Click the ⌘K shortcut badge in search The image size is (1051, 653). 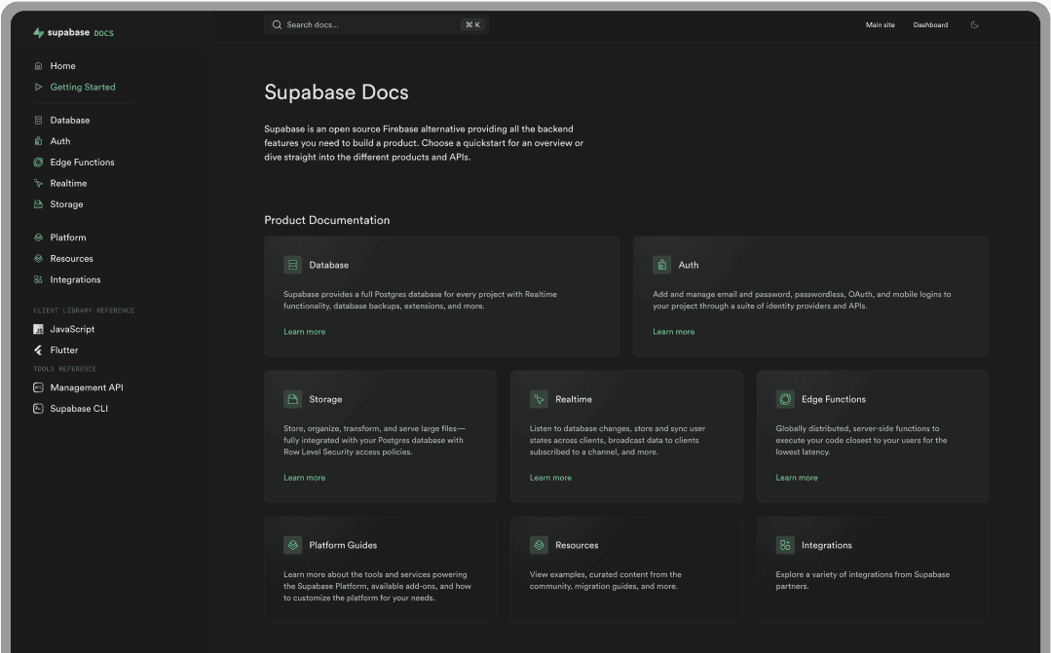click(x=472, y=24)
